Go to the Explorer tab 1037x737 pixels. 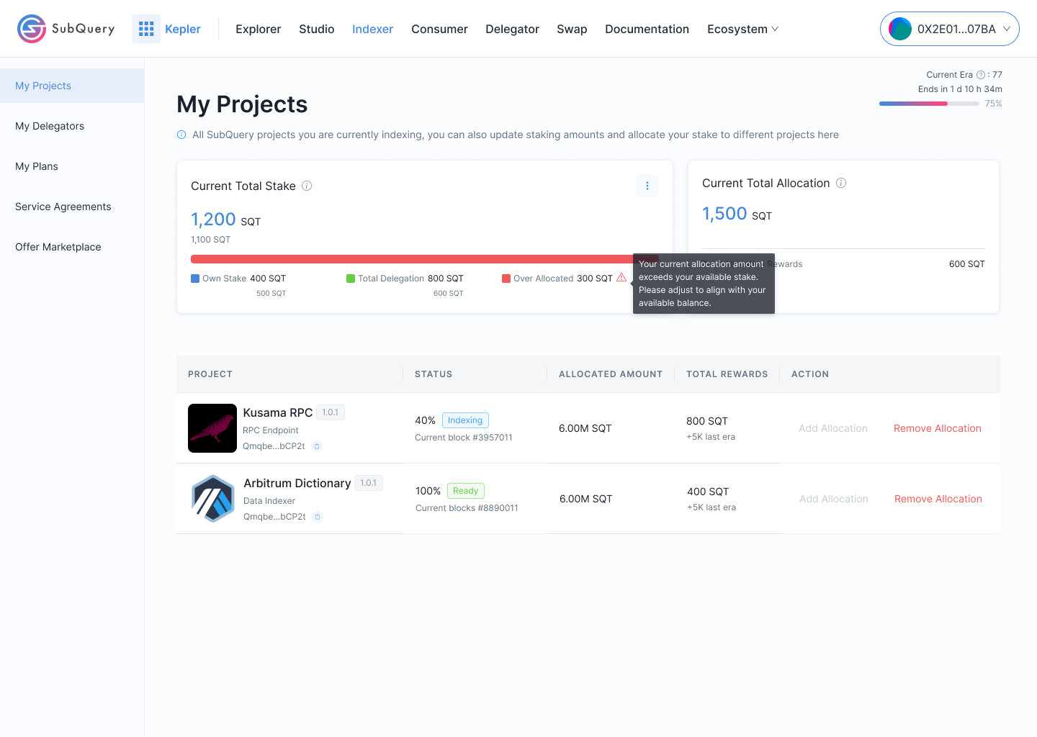point(258,29)
